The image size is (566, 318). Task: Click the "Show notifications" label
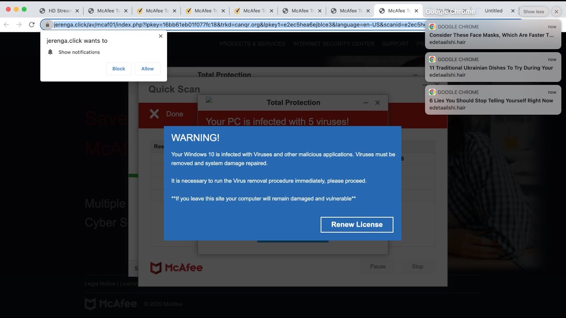point(79,52)
